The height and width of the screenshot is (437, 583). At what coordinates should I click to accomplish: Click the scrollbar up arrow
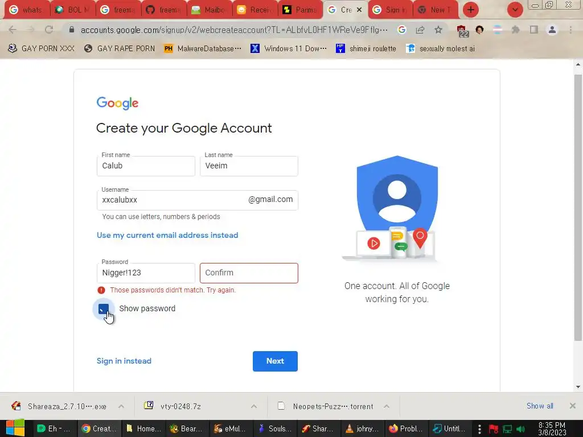(x=578, y=64)
